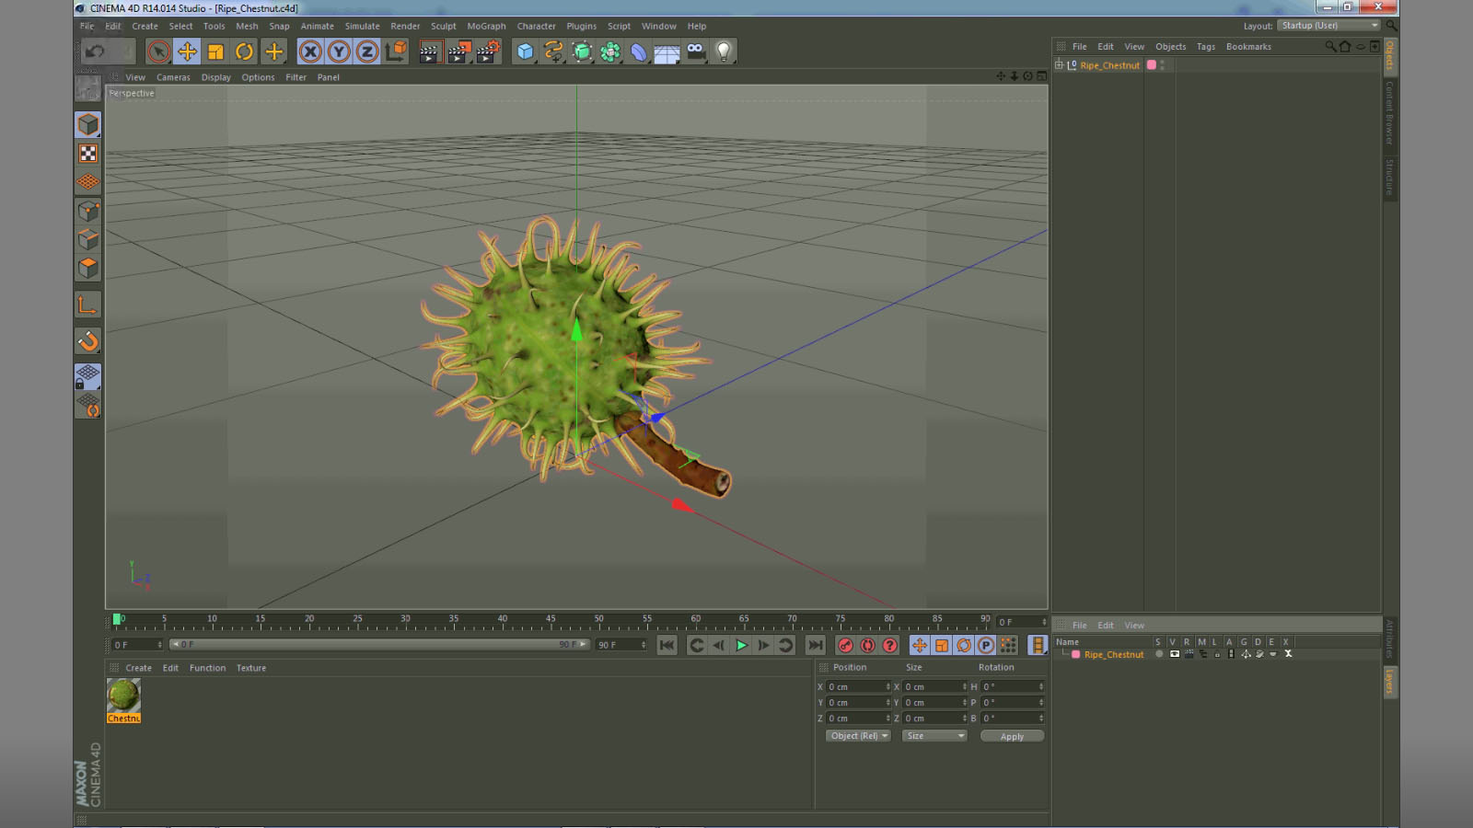Toggle Y axis lock
This screenshot has height=828, width=1473.
339,52
